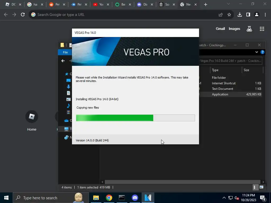Click File Explorer back arrow

(63, 61)
